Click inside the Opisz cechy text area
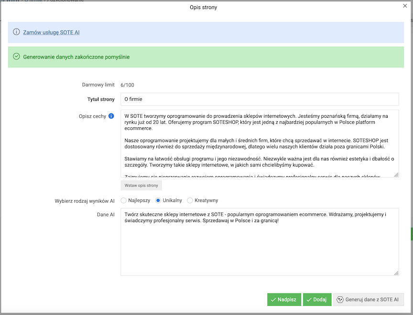The height and width of the screenshot is (315, 413). click(260, 144)
